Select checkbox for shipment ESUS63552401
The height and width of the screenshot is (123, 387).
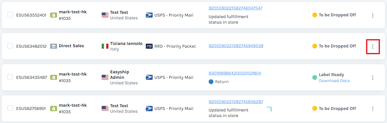(x=10, y=15)
